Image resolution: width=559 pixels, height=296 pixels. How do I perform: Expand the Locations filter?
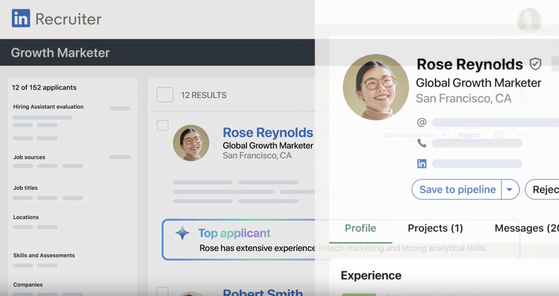(26, 217)
